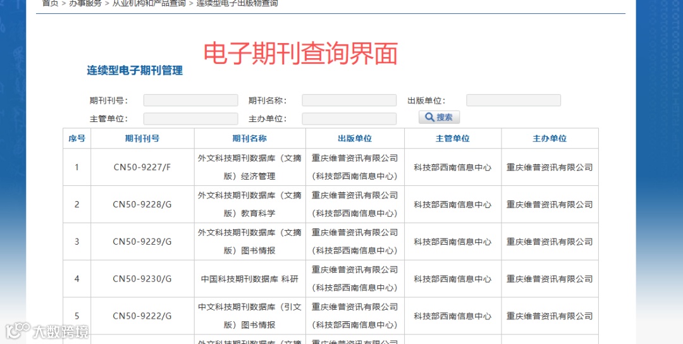683x344 pixels.
Task: Click 出版单位 cell in CN50-9230/G row
Action: (355, 279)
